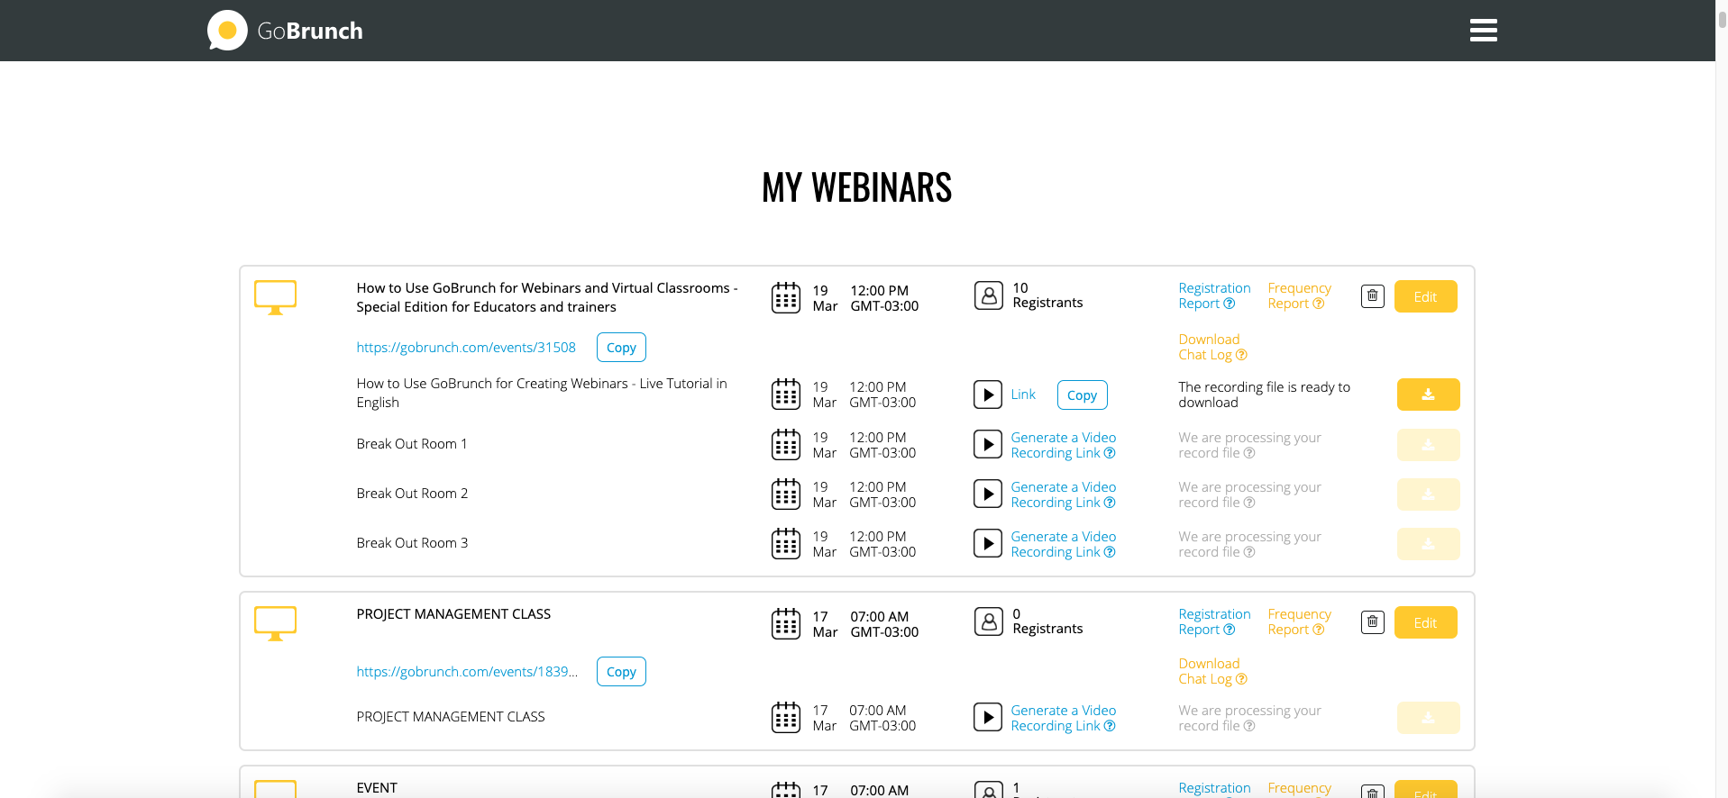
Task: Click the '10 Registrants' count text
Action: point(1047,295)
